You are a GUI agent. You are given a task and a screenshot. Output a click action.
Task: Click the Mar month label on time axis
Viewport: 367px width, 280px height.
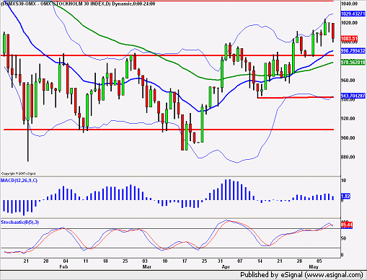point(147,267)
